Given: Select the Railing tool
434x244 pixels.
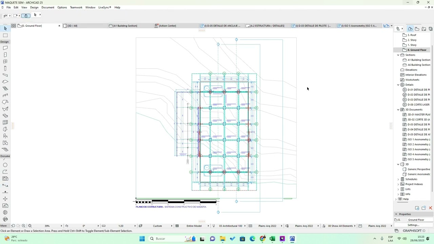Looking at the screenshot, I should [x=5, y=96].
